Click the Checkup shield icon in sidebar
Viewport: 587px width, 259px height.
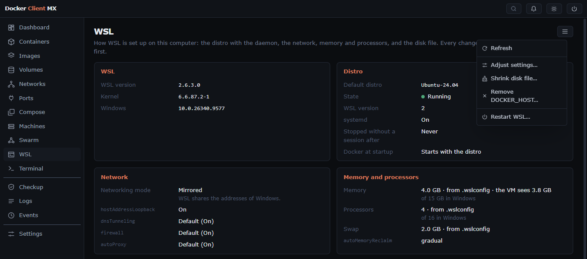11,187
